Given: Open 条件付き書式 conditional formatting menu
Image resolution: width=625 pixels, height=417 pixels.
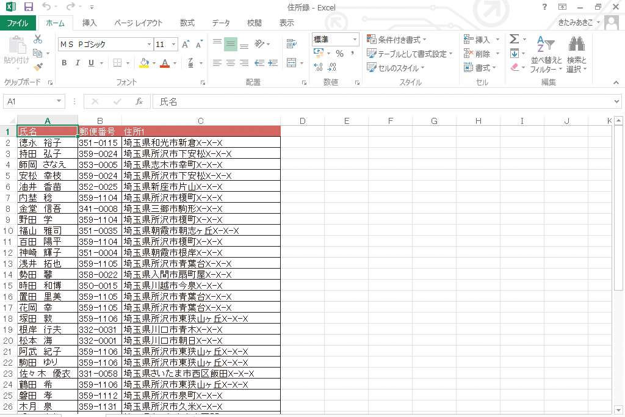Looking at the screenshot, I should click(397, 40).
